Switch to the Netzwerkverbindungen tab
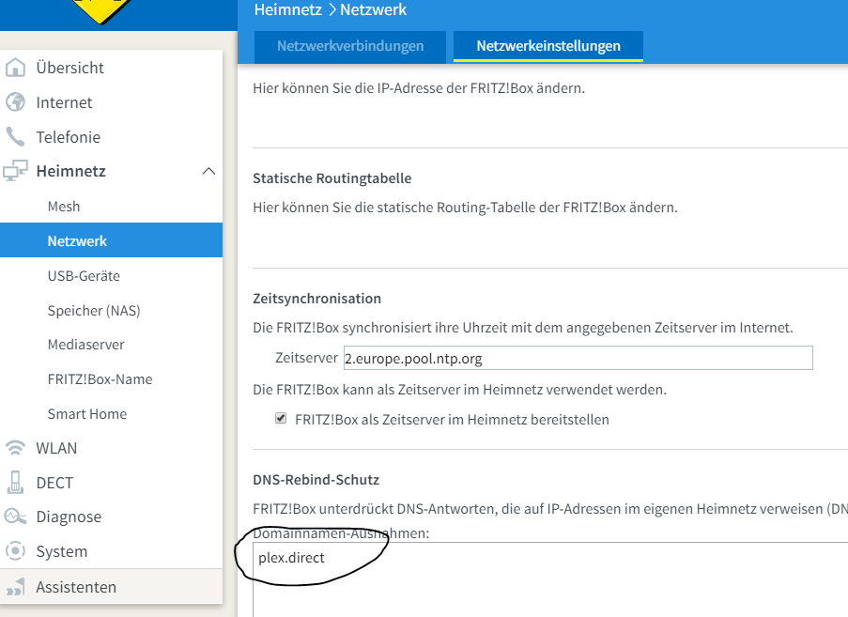The image size is (848, 617). coord(350,47)
